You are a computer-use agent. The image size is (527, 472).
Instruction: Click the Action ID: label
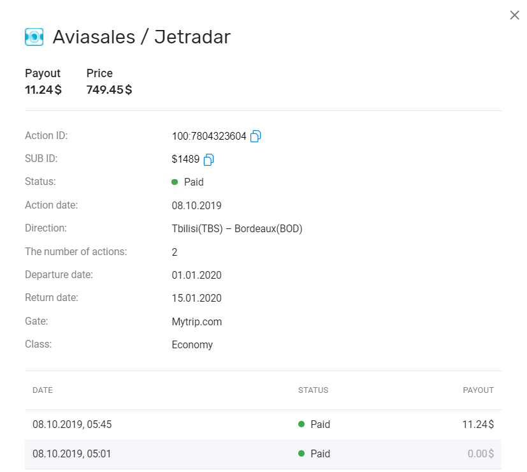[47, 136]
